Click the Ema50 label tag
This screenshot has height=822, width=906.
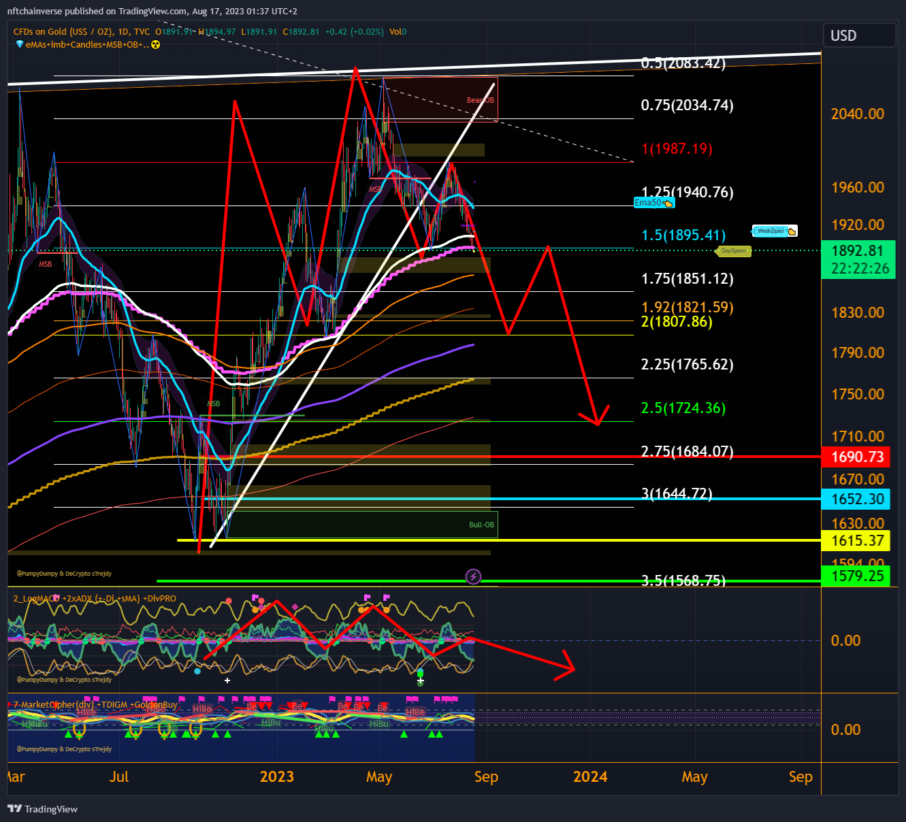coord(653,203)
